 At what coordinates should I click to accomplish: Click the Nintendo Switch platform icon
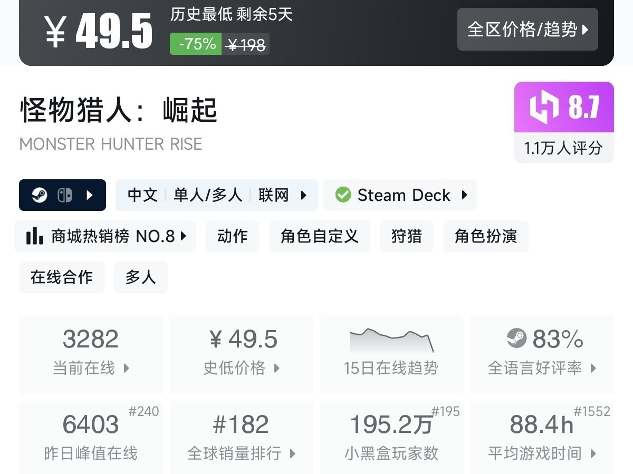(64, 196)
